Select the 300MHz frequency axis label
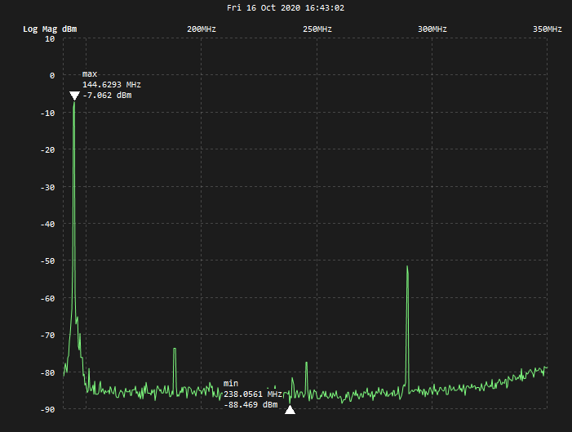Viewport: 572px width, 432px height. [x=432, y=29]
